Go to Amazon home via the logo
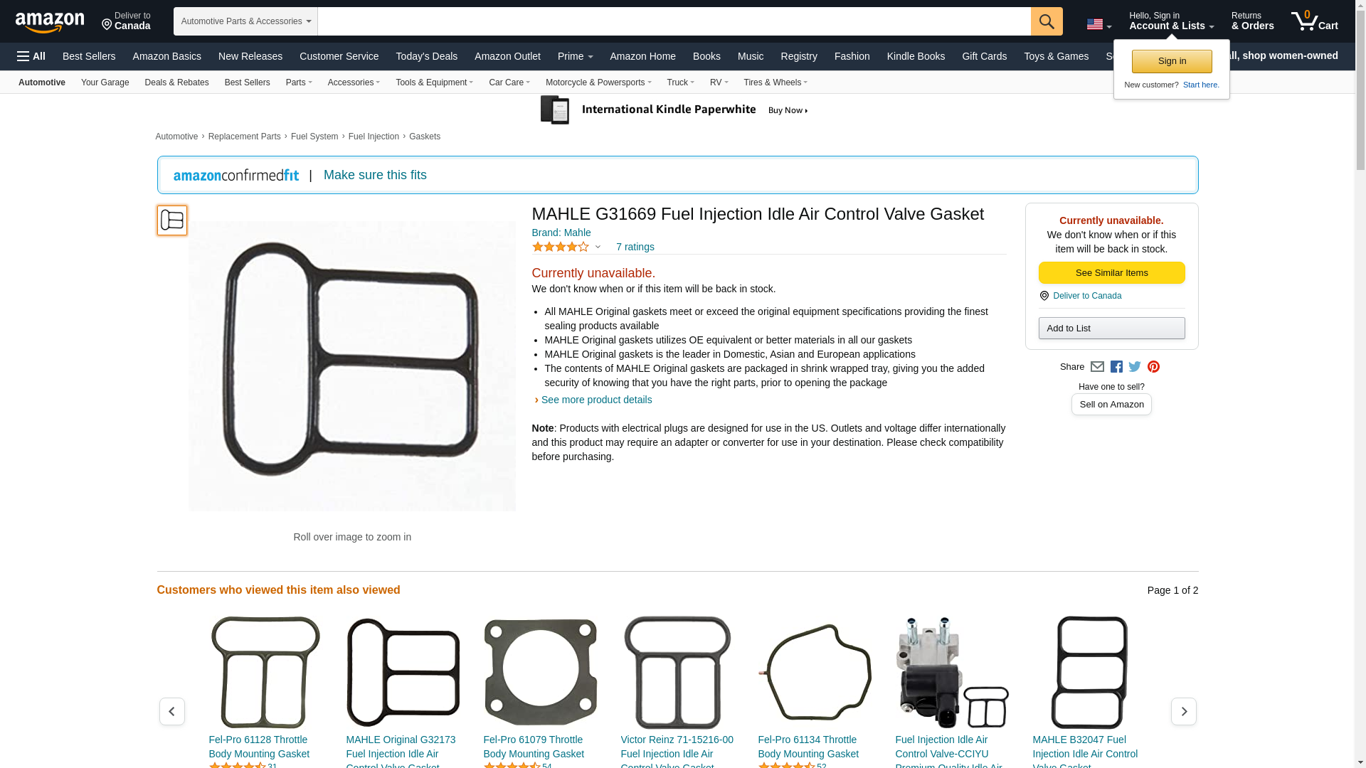 pyautogui.click(x=50, y=22)
